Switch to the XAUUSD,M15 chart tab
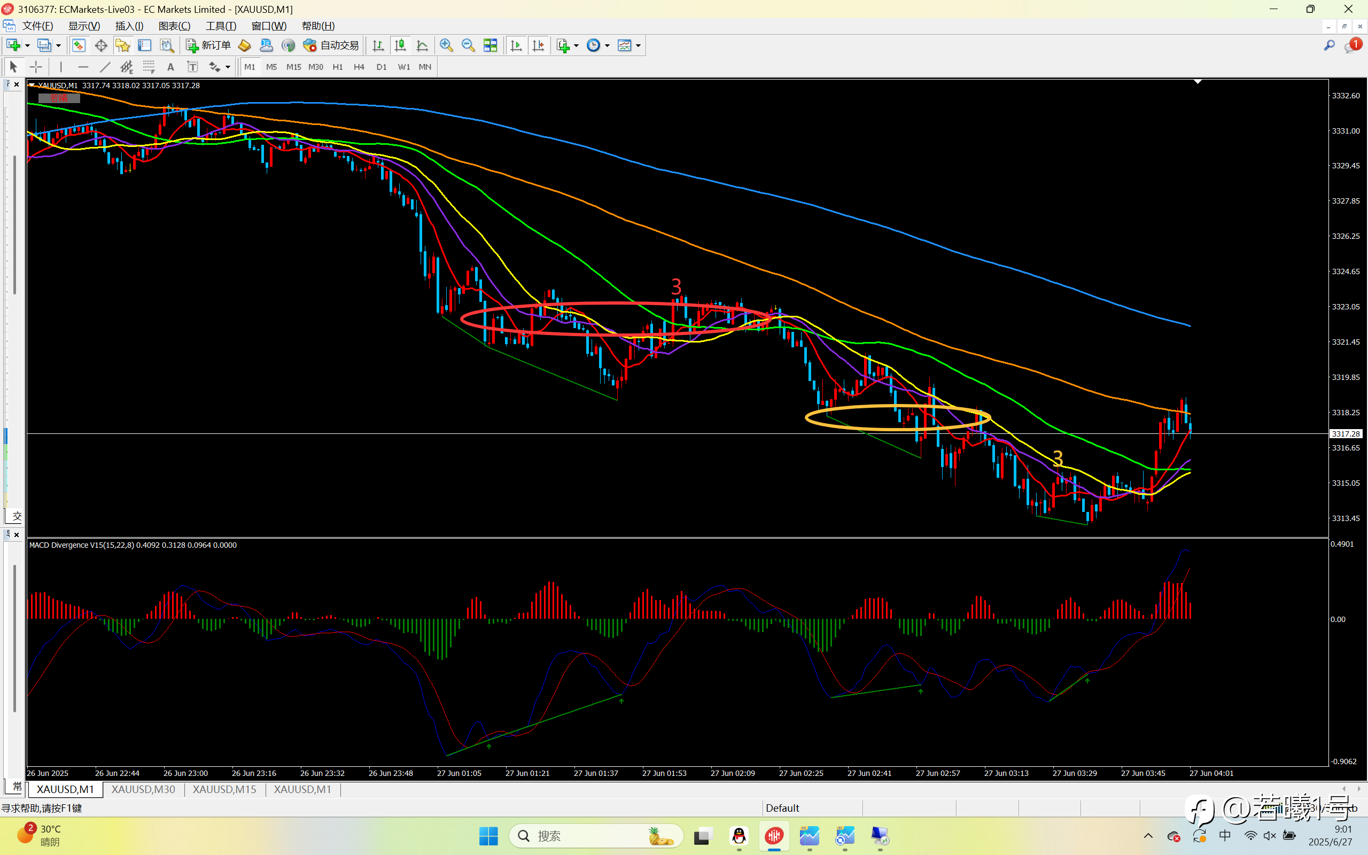 tap(224, 789)
